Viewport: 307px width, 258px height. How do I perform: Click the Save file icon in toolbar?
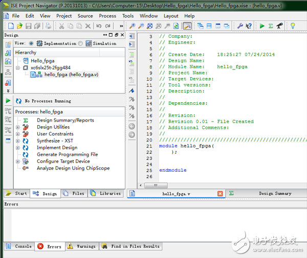(x=29, y=26)
